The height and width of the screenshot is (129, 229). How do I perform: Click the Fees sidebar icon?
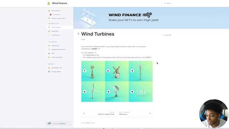pos(49,53)
